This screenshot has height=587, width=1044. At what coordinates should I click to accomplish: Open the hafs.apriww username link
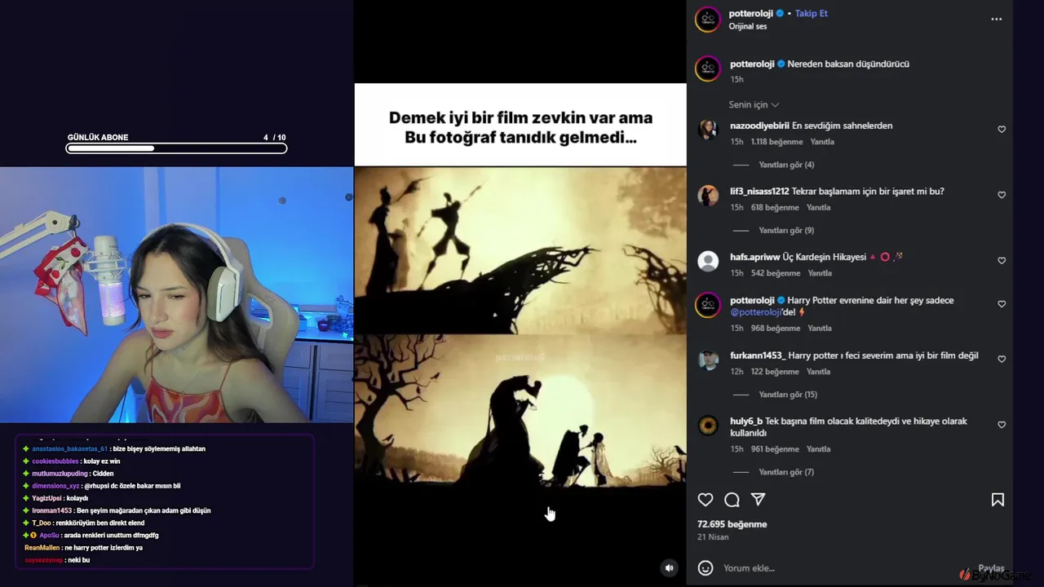click(754, 257)
